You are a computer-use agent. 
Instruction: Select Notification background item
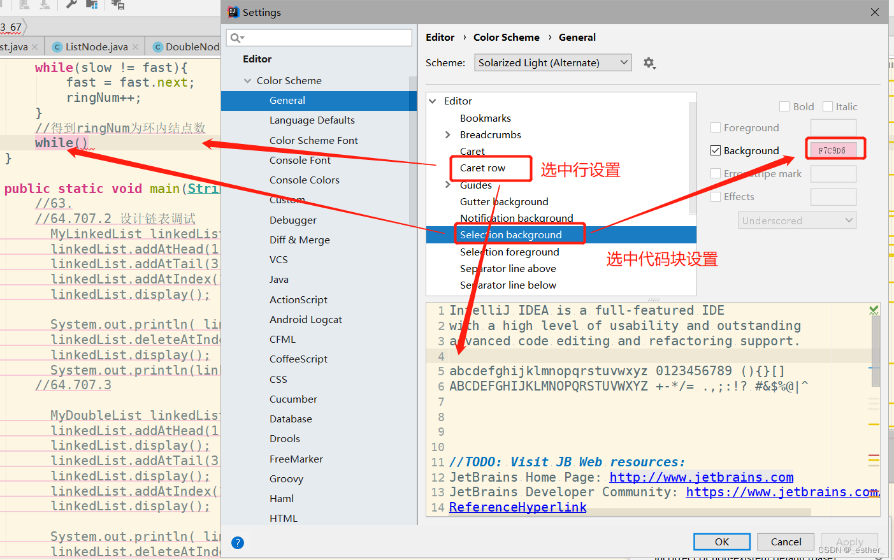click(517, 219)
